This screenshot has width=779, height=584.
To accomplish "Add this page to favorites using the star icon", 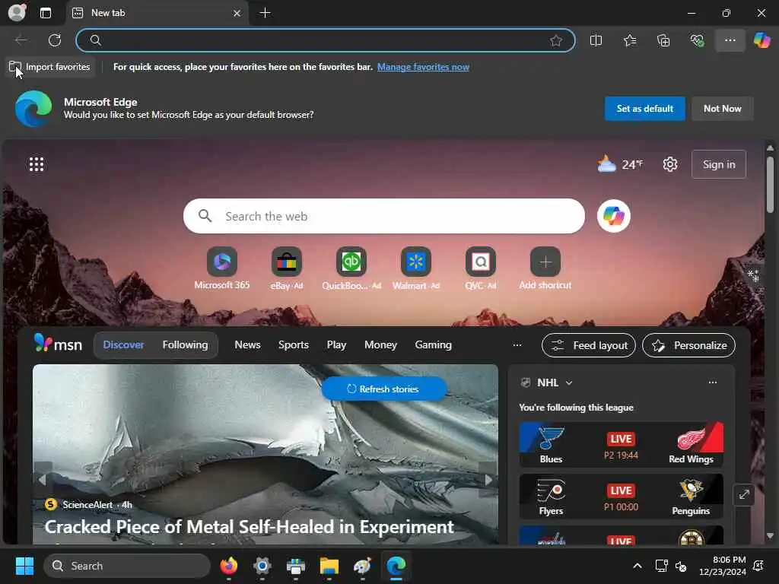I will coord(556,40).
